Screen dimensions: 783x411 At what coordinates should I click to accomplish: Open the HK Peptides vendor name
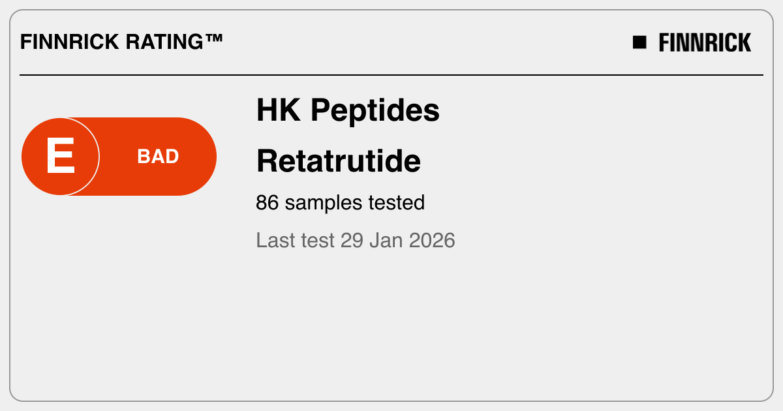[x=348, y=111]
